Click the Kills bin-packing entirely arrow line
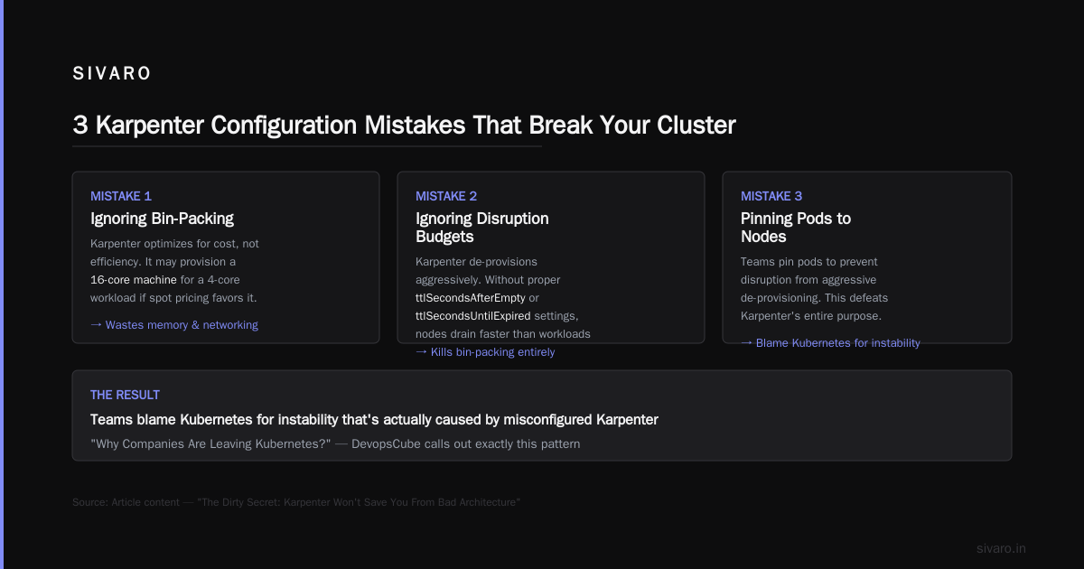1084x569 pixels. (485, 352)
